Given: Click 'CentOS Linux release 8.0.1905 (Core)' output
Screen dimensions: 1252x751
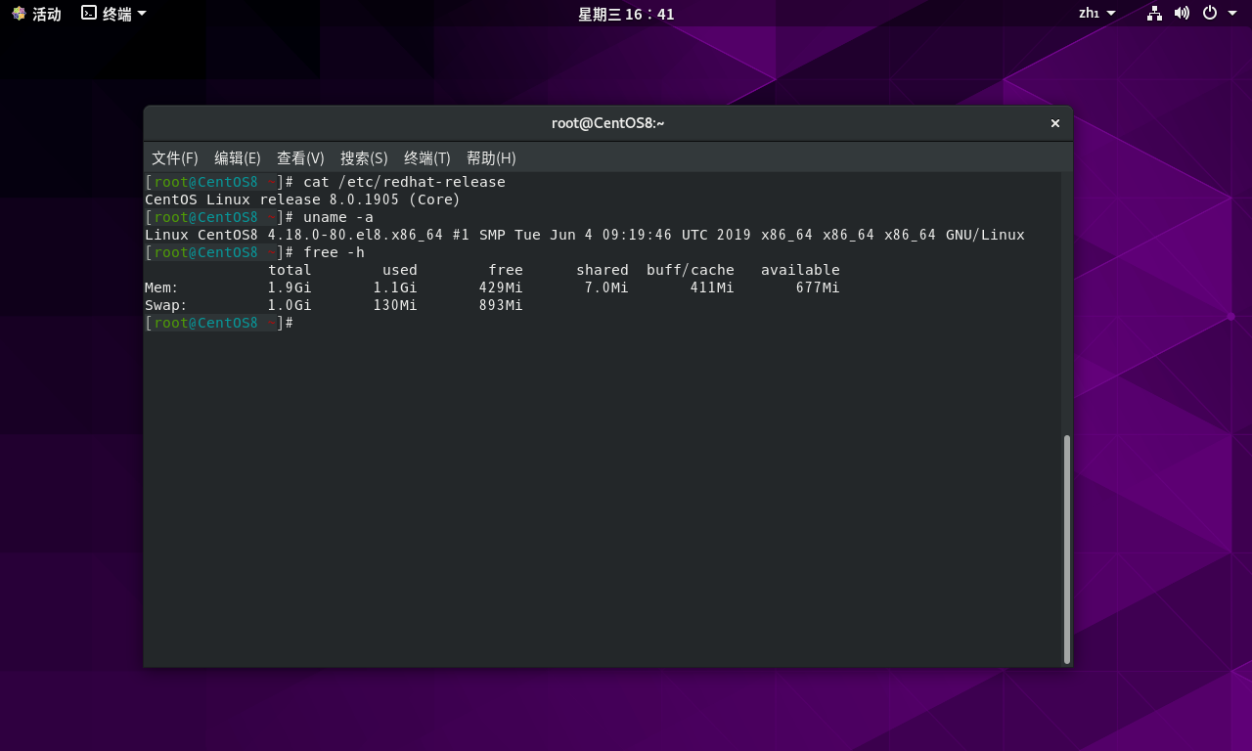Looking at the screenshot, I should [302, 199].
